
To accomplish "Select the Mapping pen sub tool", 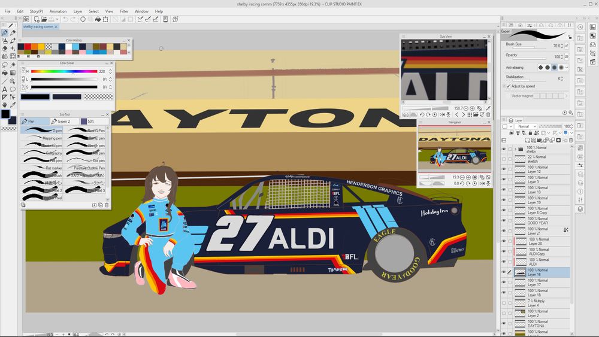I will [42, 138].
